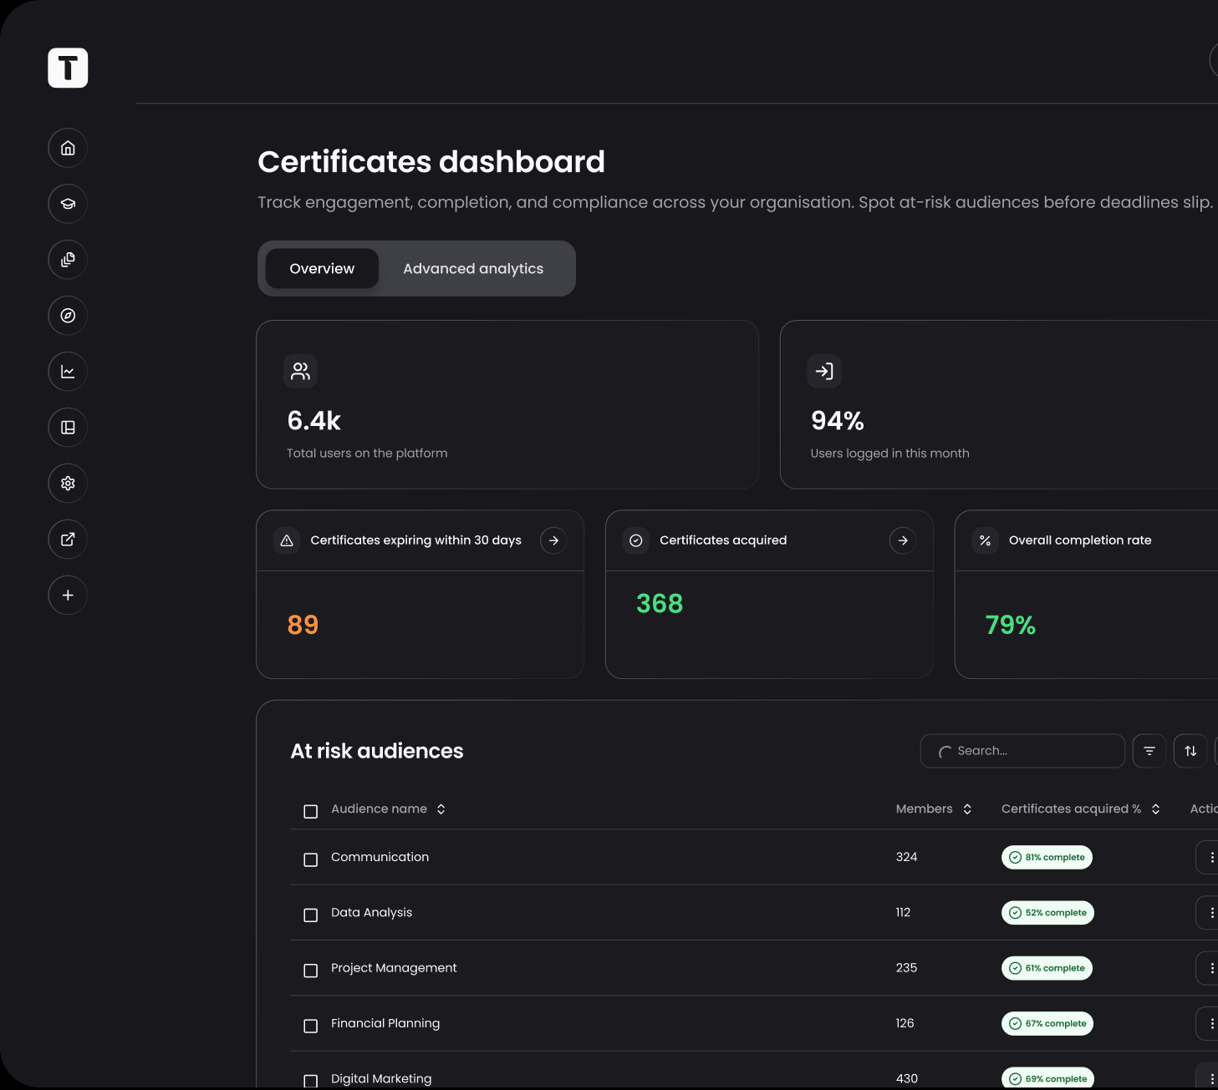Click the 52% complete badge

pyautogui.click(x=1047, y=913)
